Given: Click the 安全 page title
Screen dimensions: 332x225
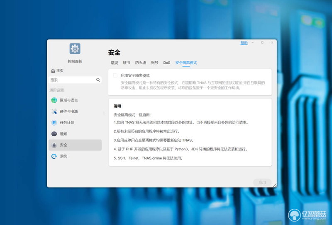Looking at the screenshot, I should [115, 53].
